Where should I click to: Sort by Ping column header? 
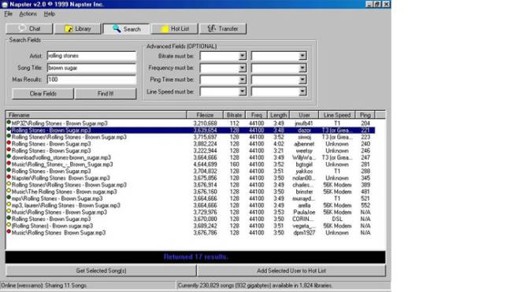coord(365,115)
